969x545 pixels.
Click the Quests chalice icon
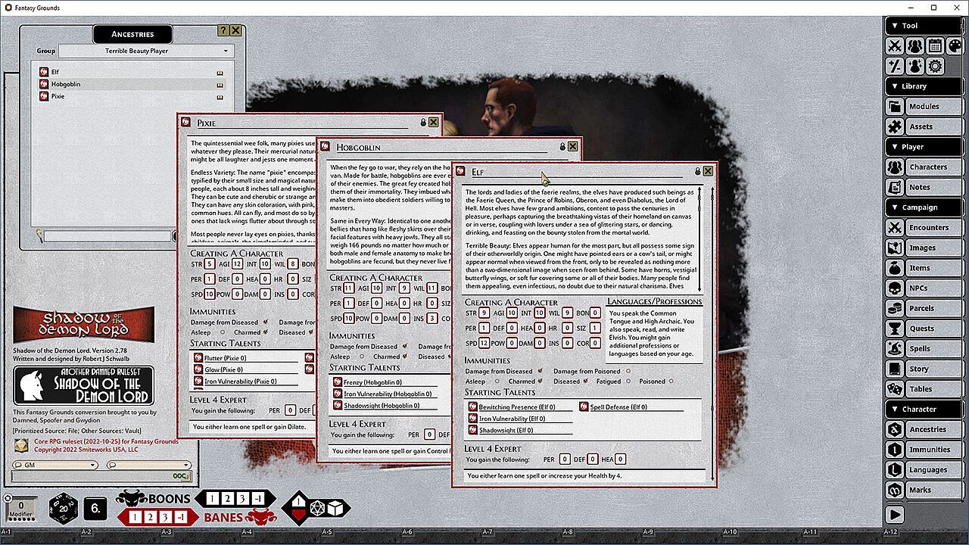pyautogui.click(x=895, y=329)
